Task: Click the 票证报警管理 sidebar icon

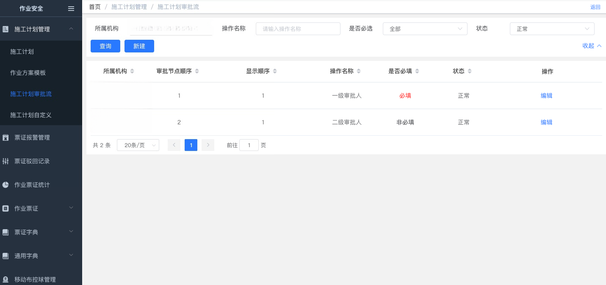Action: [x=6, y=137]
